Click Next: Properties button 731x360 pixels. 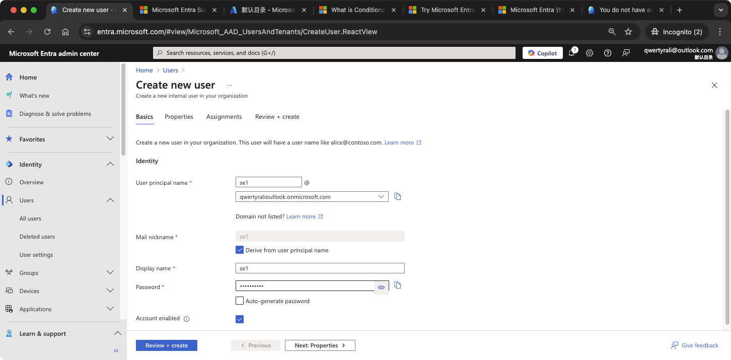point(320,345)
